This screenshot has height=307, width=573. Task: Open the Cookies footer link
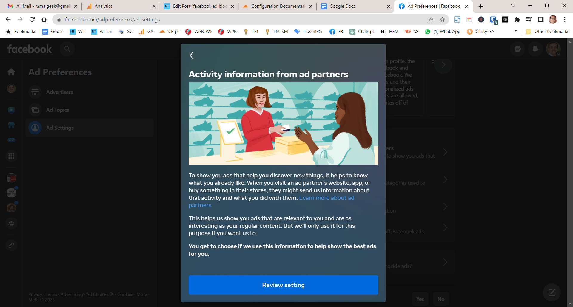[x=125, y=294]
